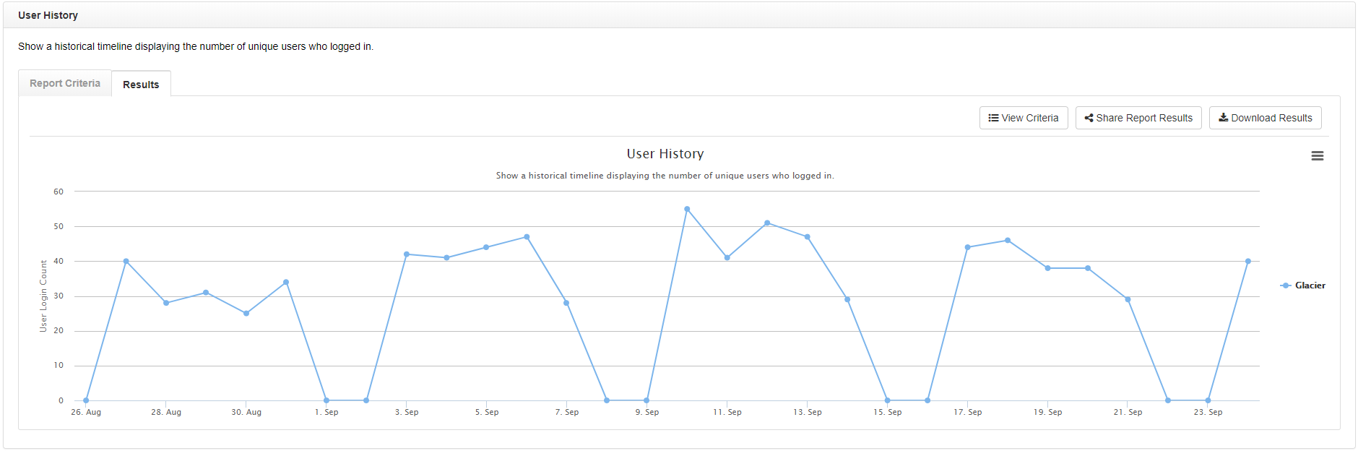Select the Results tab

pyautogui.click(x=141, y=85)
